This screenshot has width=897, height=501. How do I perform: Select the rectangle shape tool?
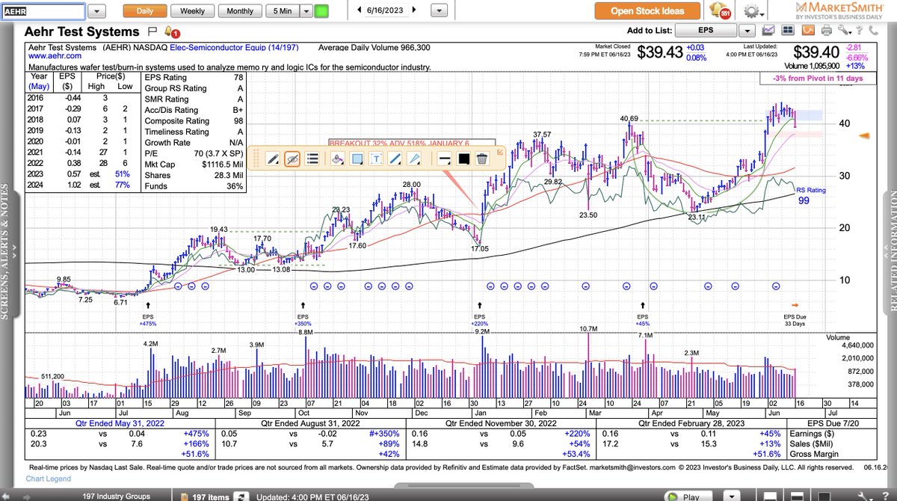[357, 159]
